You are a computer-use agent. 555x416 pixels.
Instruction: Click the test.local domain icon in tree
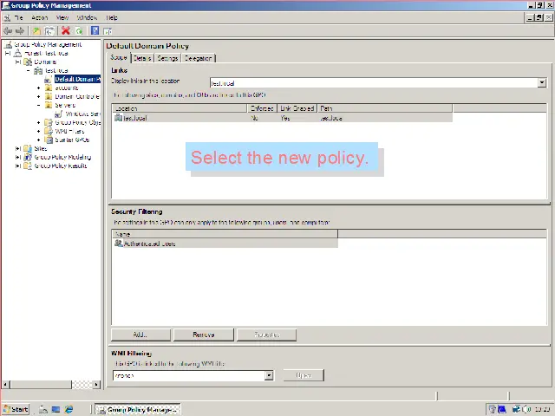pyautogui.click(x=38, y=70)
